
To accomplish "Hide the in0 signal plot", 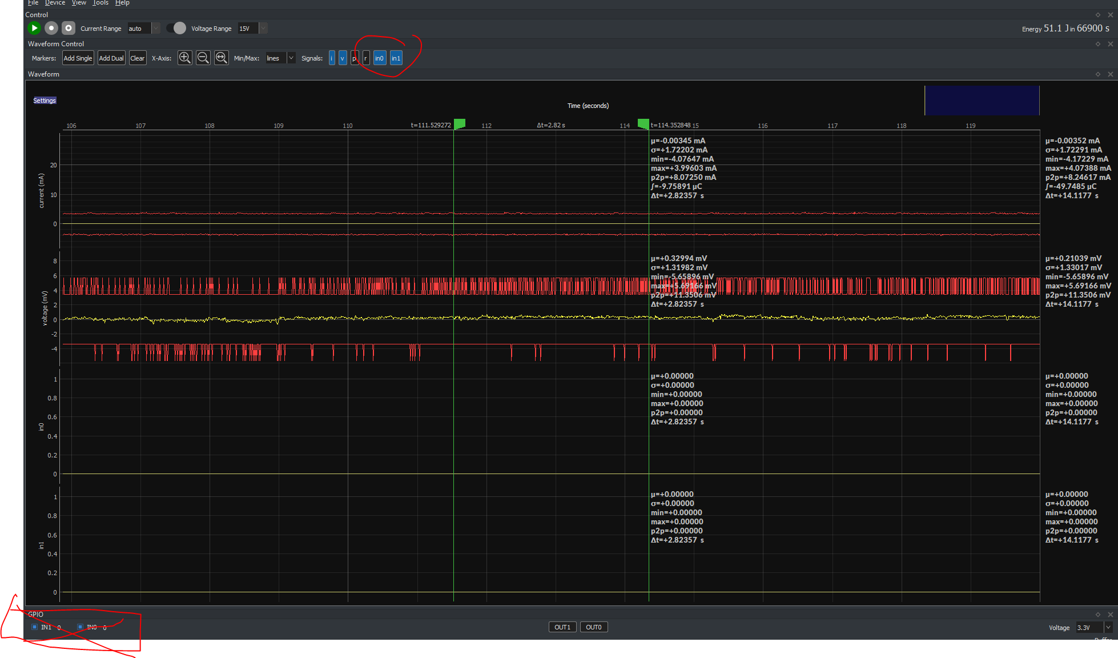I will point(379,58).
